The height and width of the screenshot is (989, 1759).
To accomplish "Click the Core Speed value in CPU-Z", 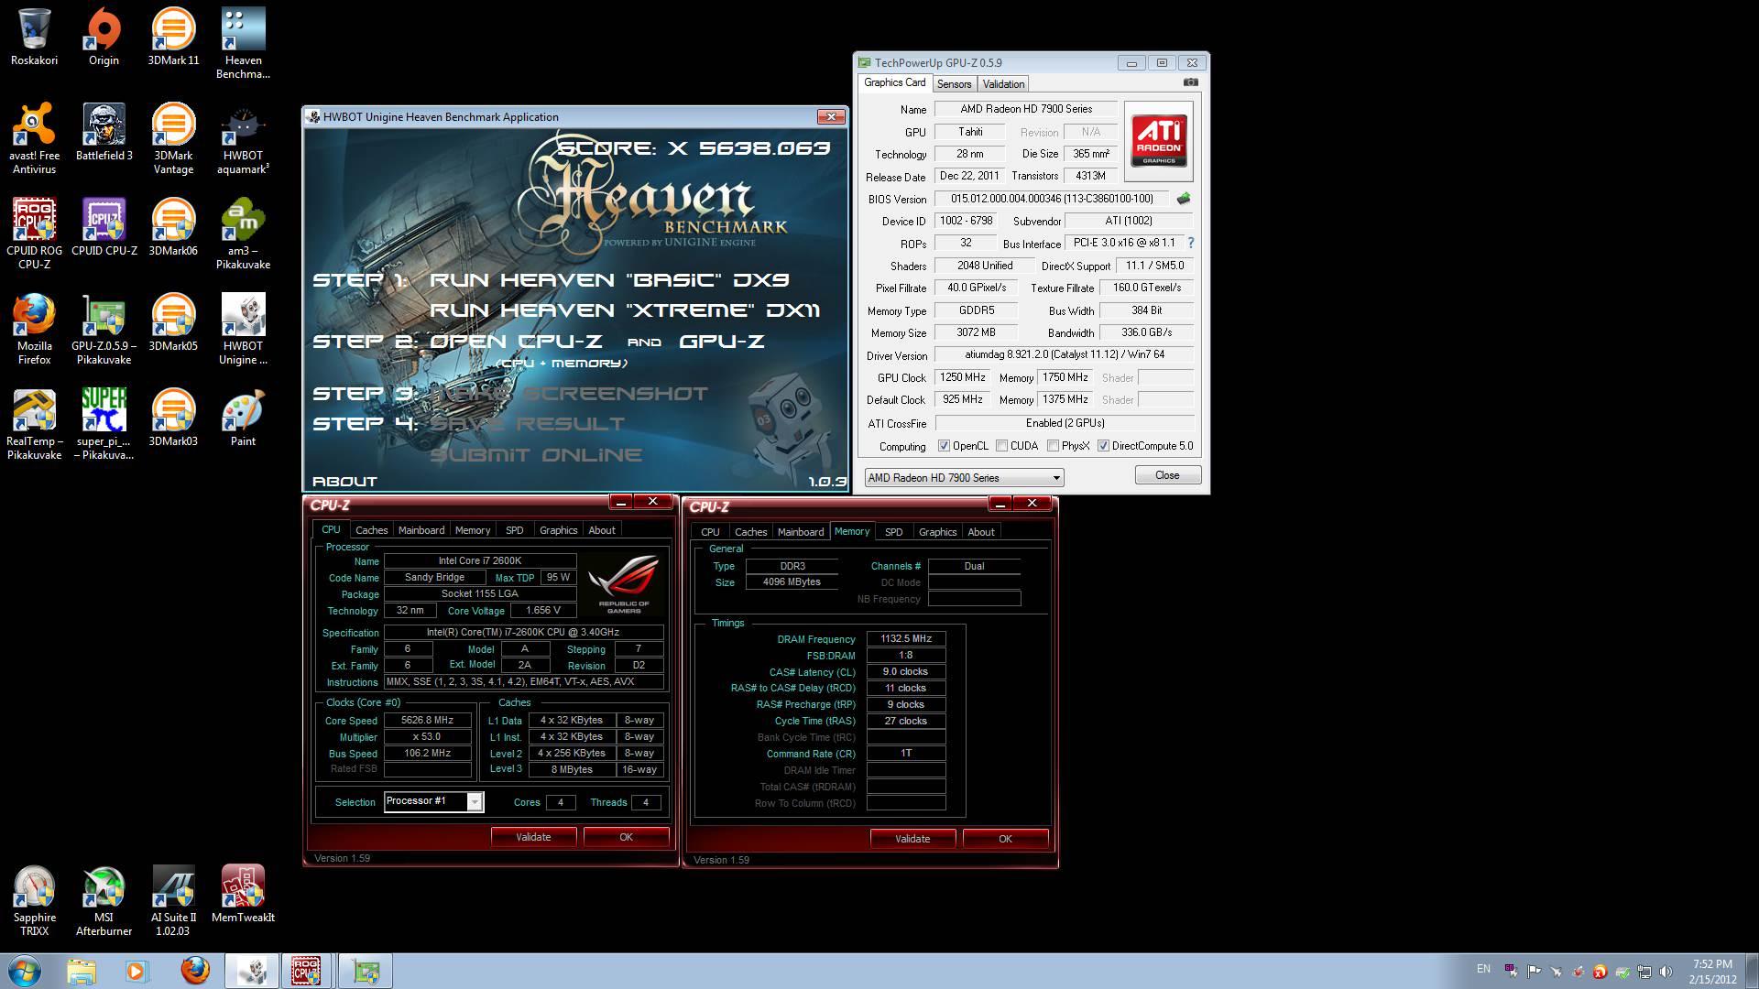I will point(428,721).
